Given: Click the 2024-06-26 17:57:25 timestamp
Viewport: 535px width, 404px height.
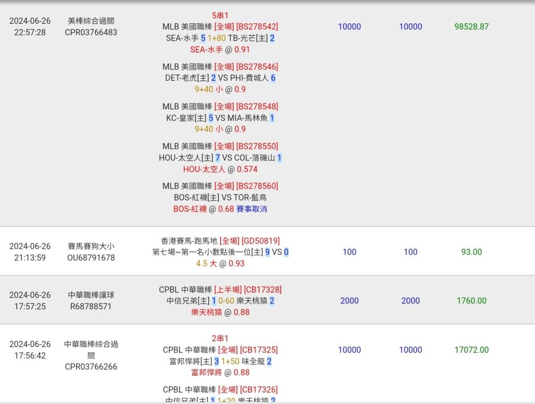Looking at the screenshot, I should pyautogui.click(x=30, y=301).
